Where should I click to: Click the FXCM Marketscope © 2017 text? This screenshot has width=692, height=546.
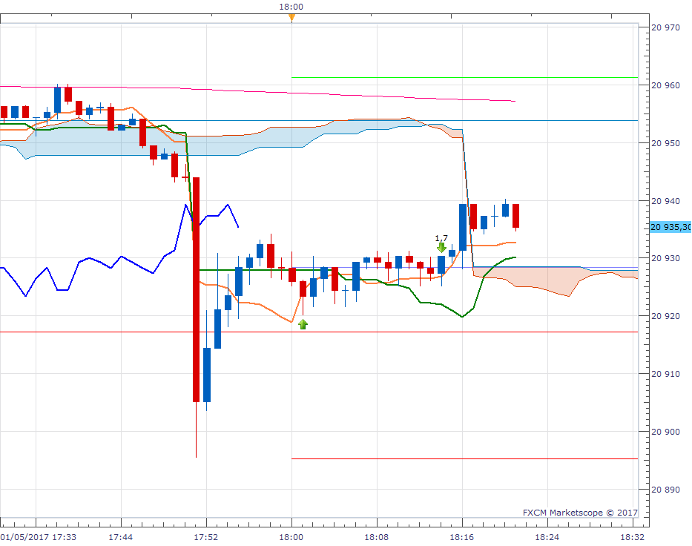coord(580,513)
